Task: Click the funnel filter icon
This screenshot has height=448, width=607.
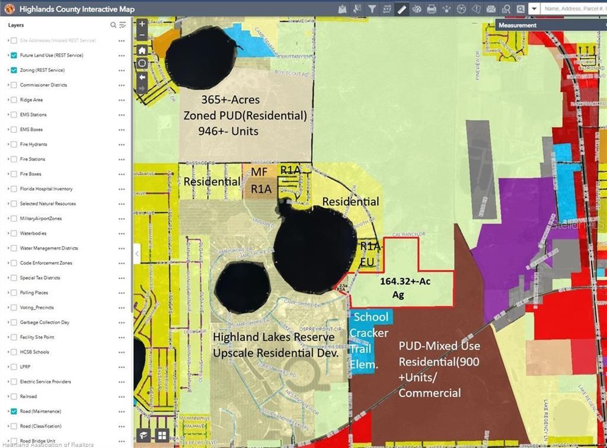Action: click(x=372, y=9)
